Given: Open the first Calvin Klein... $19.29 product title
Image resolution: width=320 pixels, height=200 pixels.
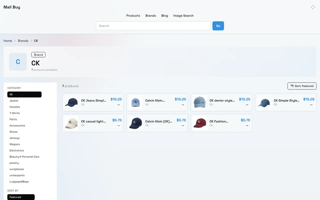Looking at the screenshot, I should (155, 100).
